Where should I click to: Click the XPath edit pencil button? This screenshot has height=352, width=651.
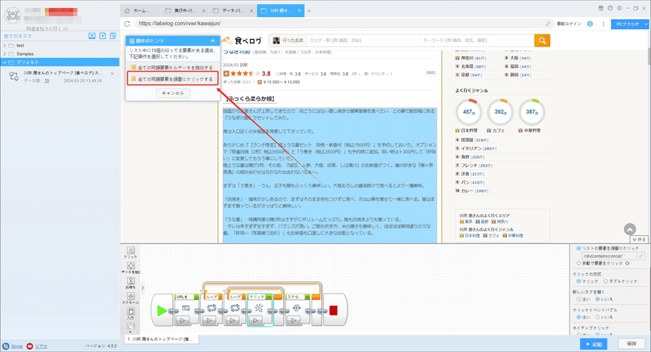[x=641, y=256]
